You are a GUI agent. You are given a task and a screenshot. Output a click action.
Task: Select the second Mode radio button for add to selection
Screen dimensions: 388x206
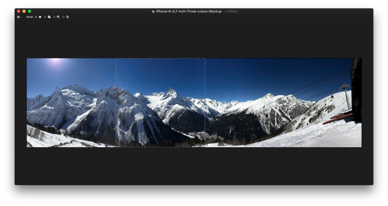[x=45, y=17]
